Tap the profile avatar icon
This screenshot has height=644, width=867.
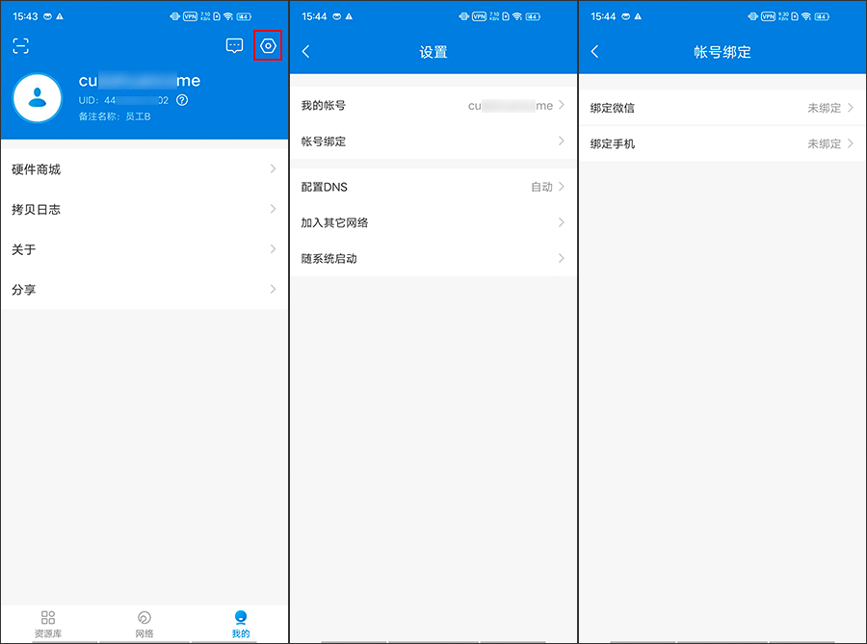click(37, 98)
